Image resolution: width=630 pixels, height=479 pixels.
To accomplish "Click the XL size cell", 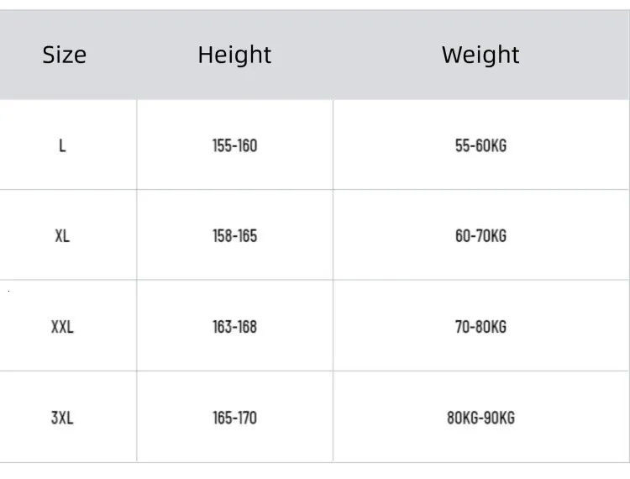I will point(62,236).
